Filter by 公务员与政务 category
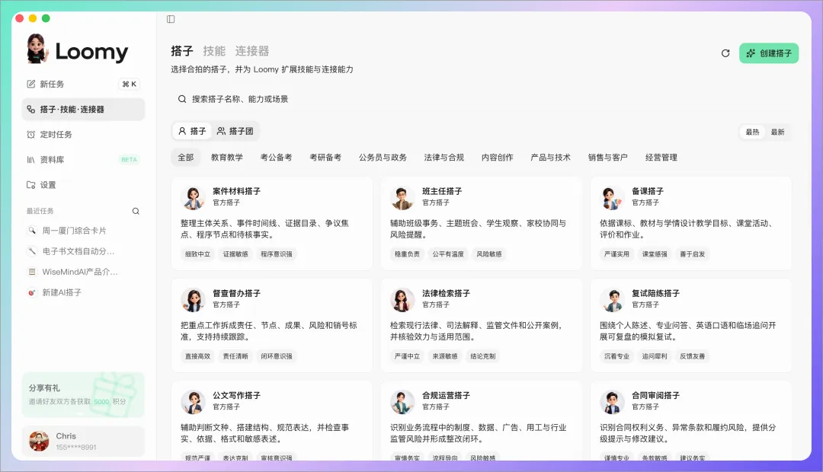 [x=383, y=158]
